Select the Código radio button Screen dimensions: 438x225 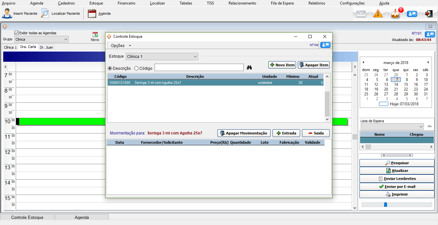tap(136, 68)
